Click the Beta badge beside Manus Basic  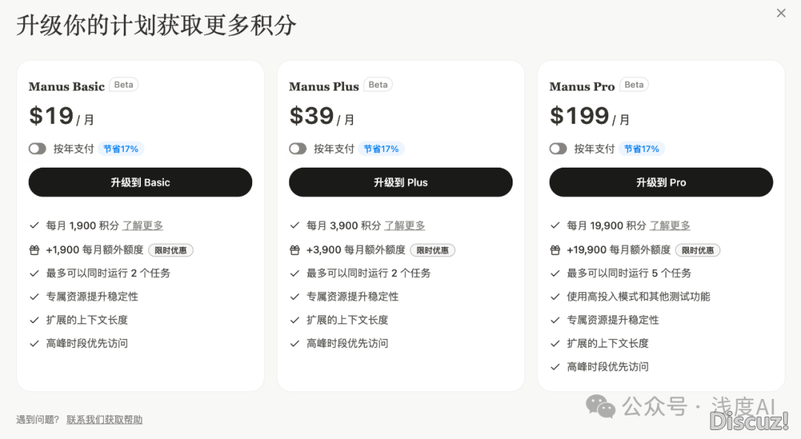[124, 85]
